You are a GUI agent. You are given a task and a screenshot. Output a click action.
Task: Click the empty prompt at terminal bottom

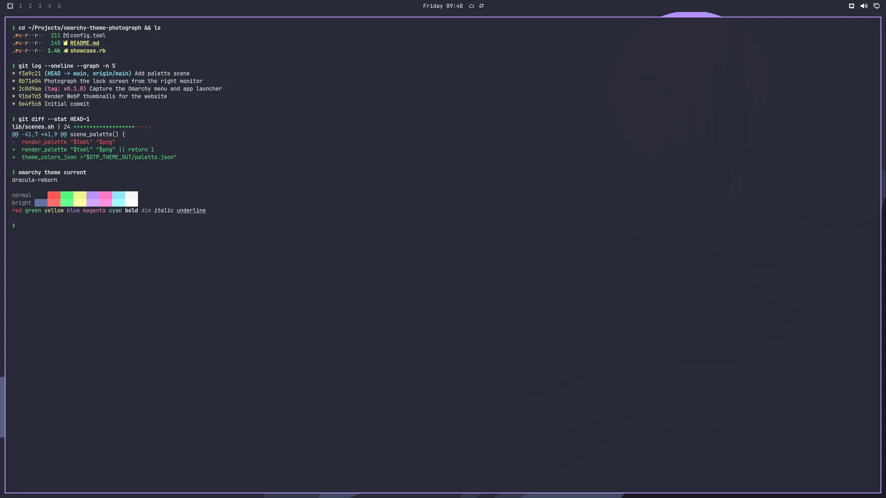[14, 225]
